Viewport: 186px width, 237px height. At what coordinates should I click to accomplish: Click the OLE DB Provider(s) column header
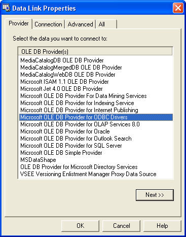click(x=95, y=51)
